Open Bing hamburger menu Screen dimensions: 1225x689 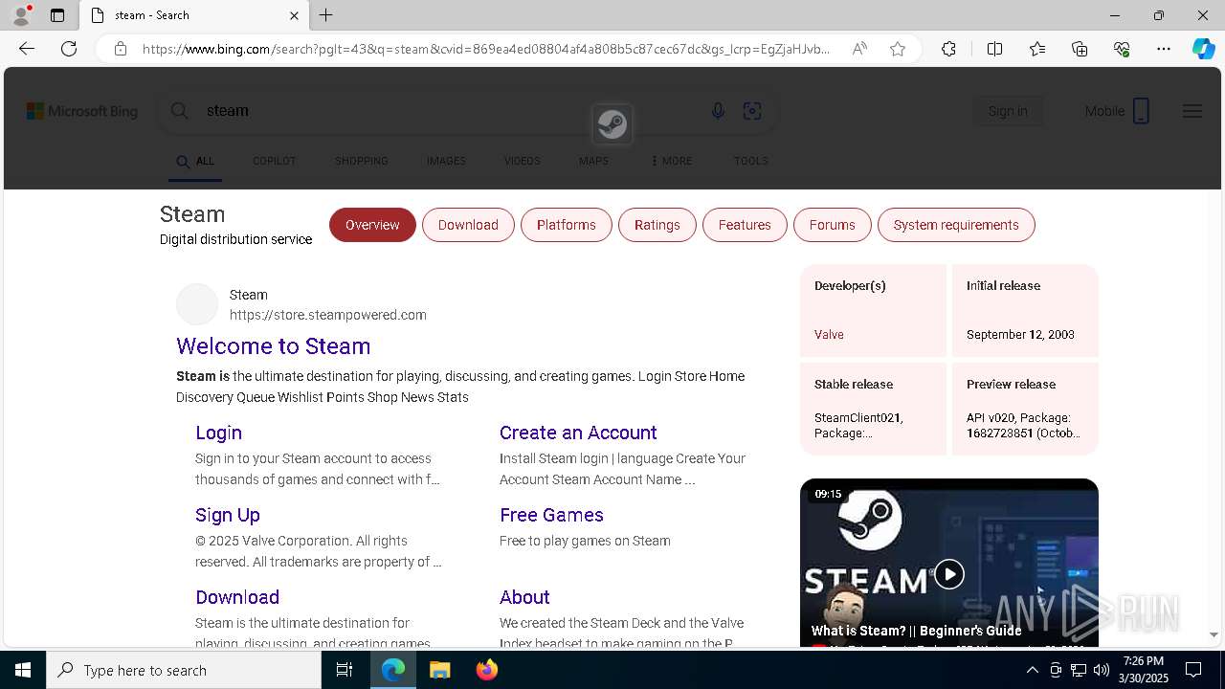(1192, 111)
